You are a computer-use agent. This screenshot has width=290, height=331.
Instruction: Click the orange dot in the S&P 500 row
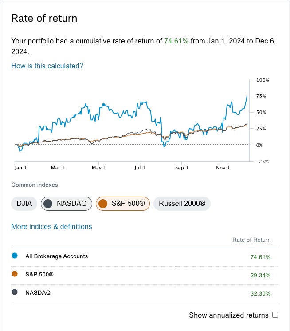pyautogui.click(x=15, y=275)
